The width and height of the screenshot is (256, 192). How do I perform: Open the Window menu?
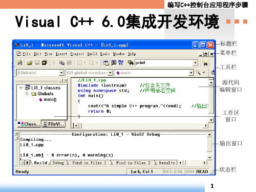point(119,54)
